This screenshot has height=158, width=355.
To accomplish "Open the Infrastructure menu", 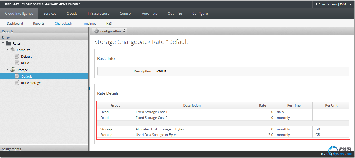I will tap(98, 13).
